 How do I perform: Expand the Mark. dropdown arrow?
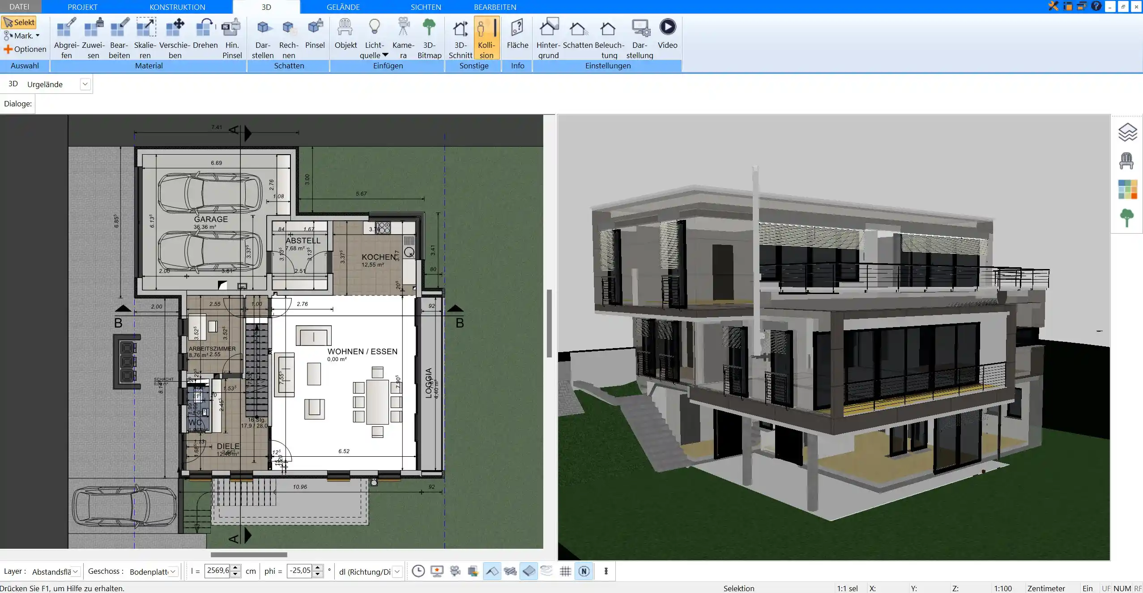pyautogui.click(x=38, y=36)
